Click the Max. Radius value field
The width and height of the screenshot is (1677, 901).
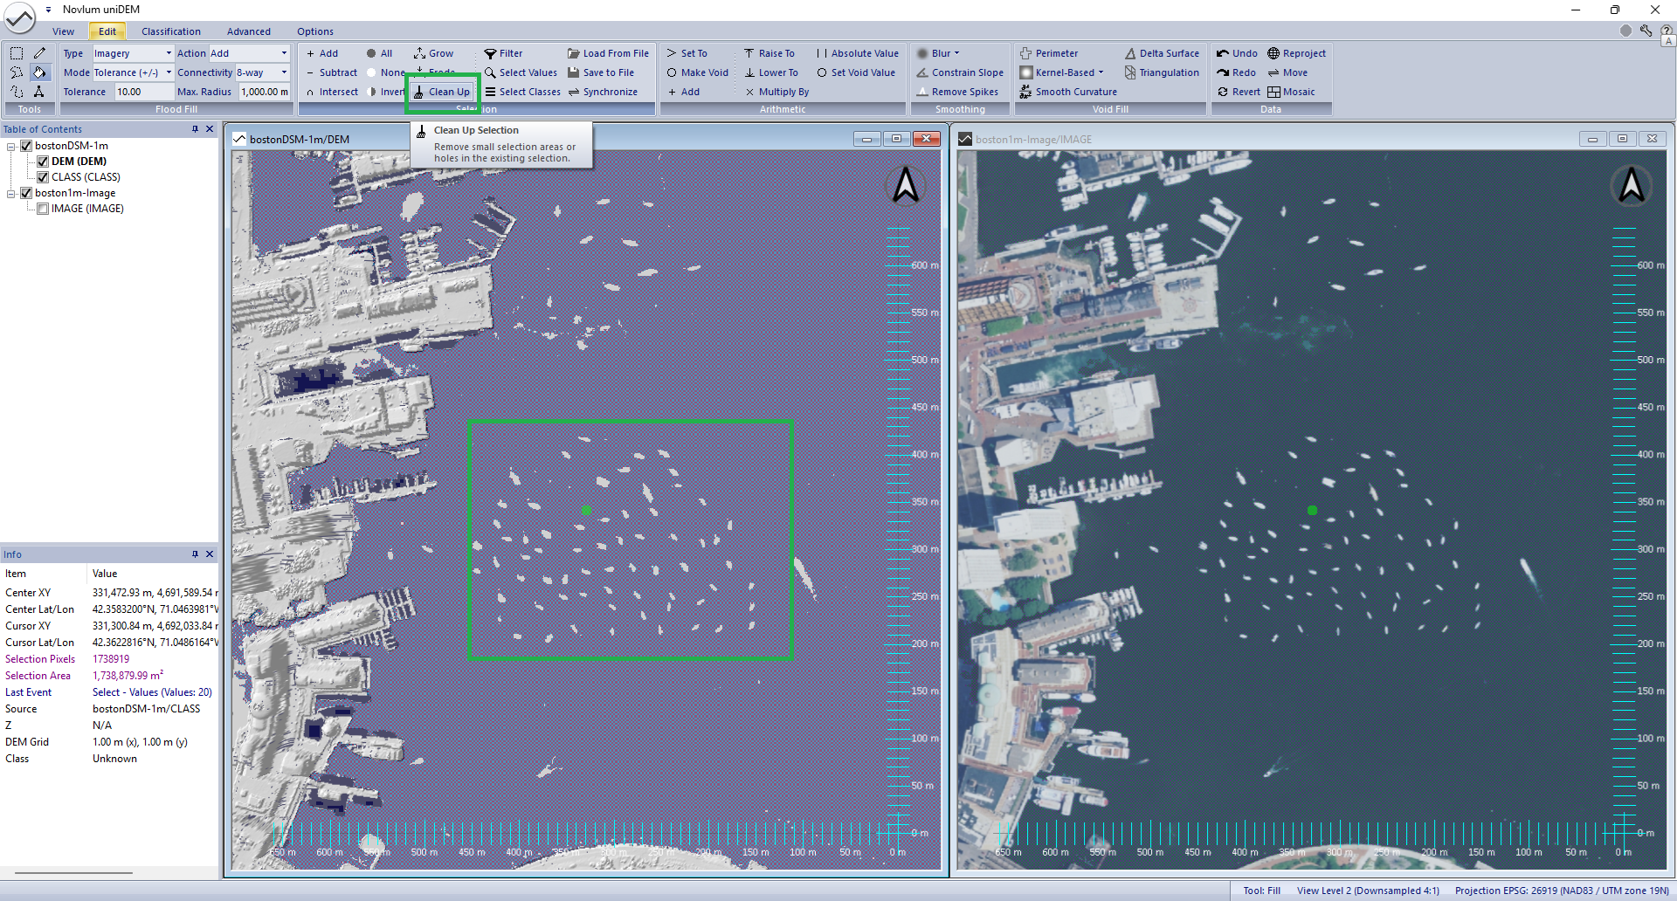tap(264, 92)
